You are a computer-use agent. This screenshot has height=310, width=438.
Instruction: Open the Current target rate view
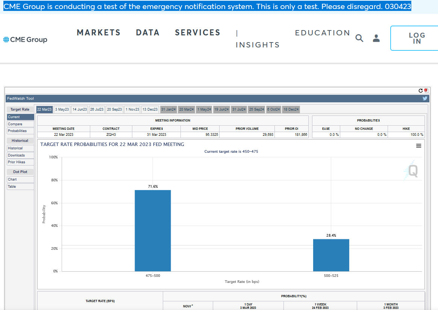(x=20, y=117)
